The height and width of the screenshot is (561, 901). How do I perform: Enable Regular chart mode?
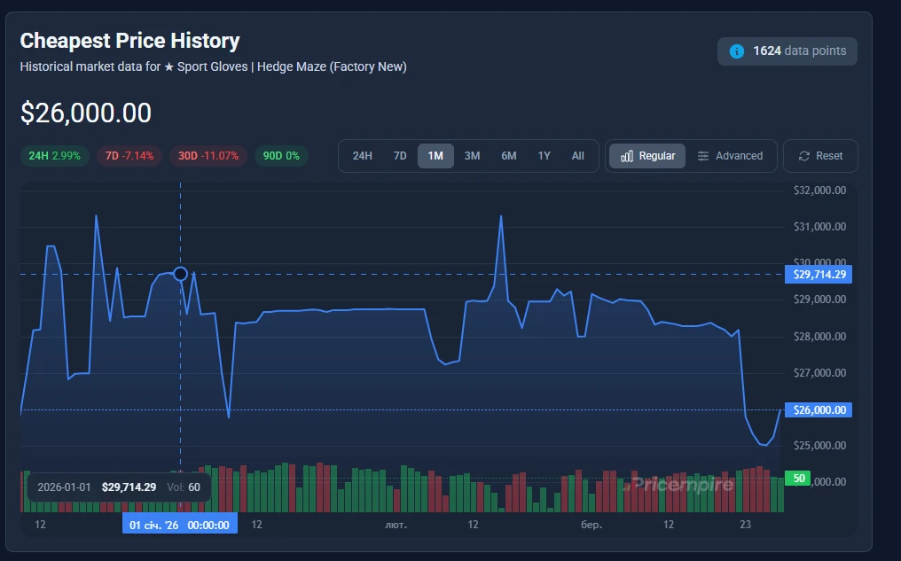tap(647, 156)
